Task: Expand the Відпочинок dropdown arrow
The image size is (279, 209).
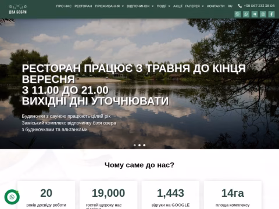Action: (x=152, y=6)
